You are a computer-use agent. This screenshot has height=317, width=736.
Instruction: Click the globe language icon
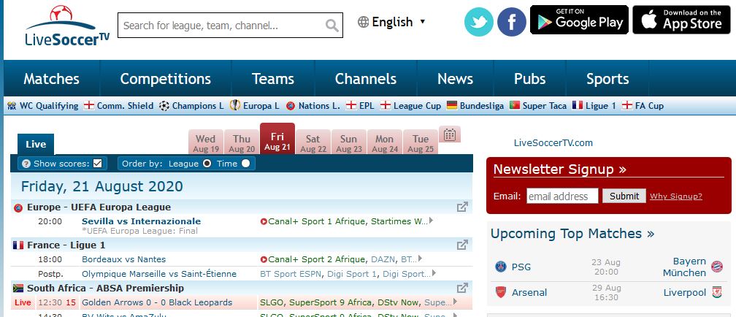pyautogui.click(x=363, y=22)
